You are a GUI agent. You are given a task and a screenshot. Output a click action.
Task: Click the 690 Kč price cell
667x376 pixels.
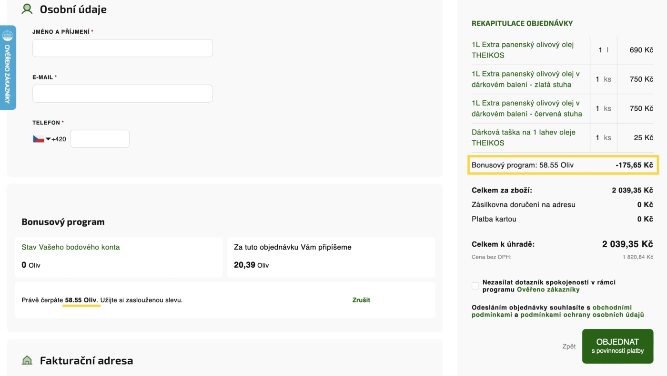coord(641,50)
